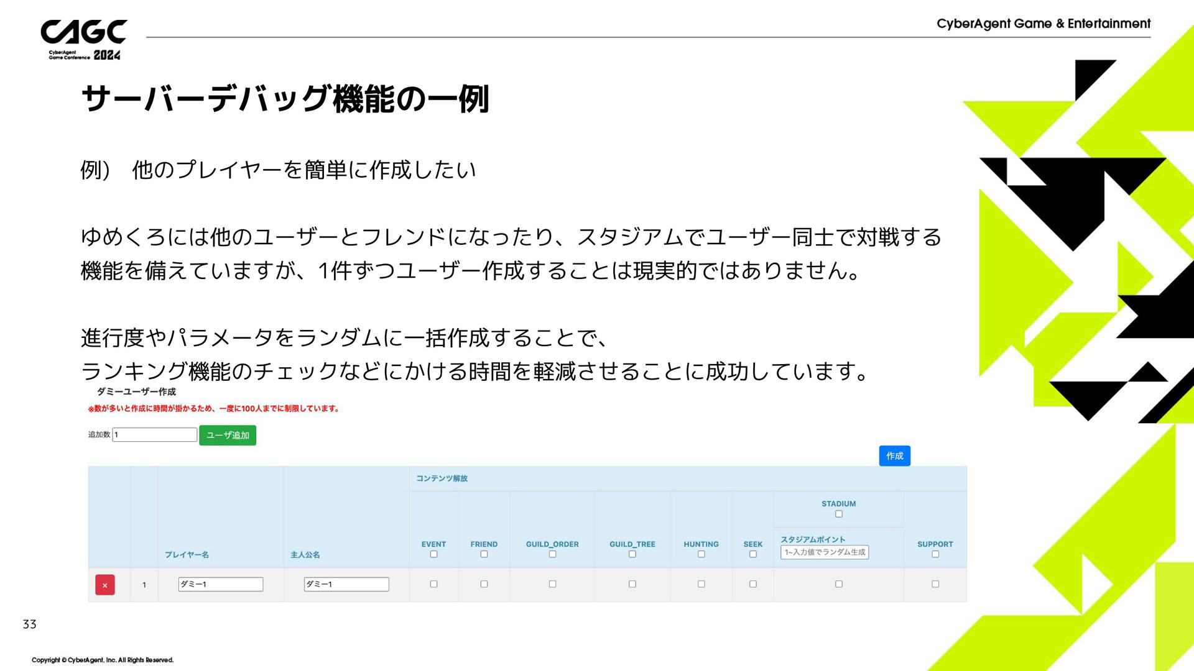
Task: Check the STADIUM checkbox in row 1
Action: tap(839, 584)
